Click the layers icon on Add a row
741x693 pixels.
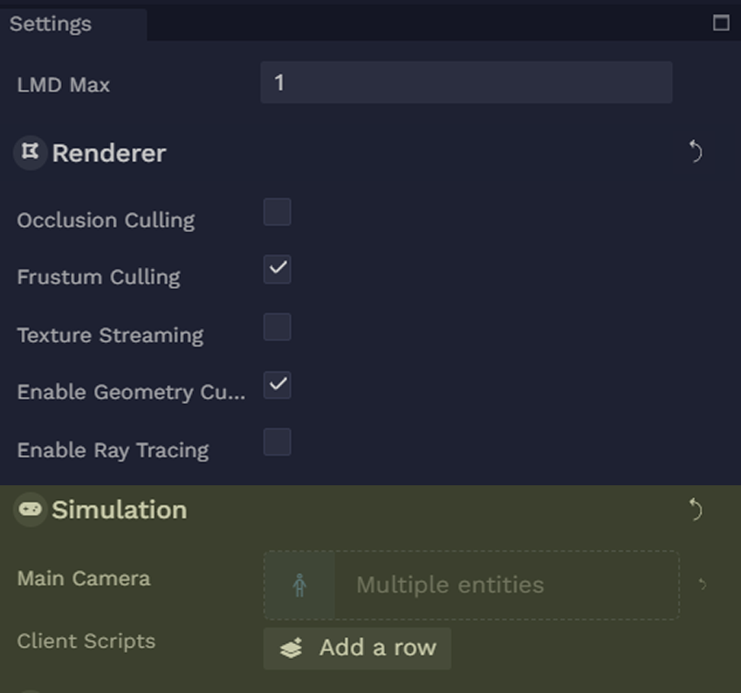pyautogui.click(x=291, y=648)
